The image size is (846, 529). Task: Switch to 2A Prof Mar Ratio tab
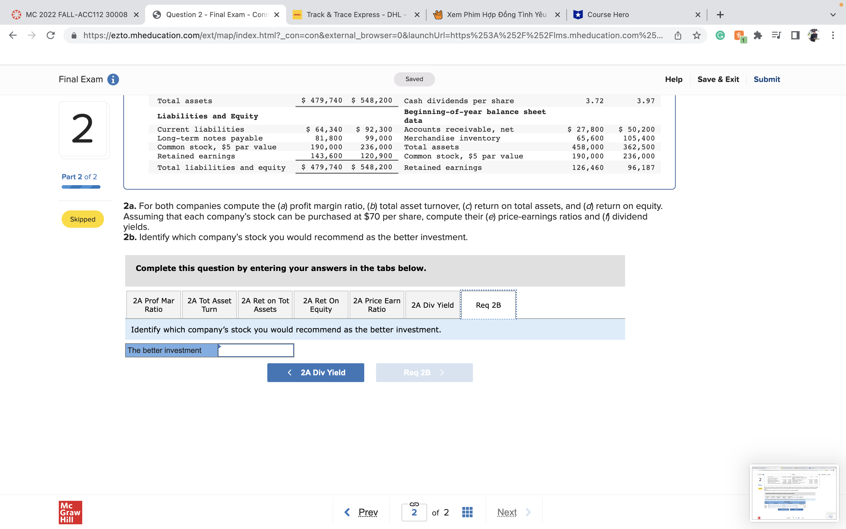(153, 305)
